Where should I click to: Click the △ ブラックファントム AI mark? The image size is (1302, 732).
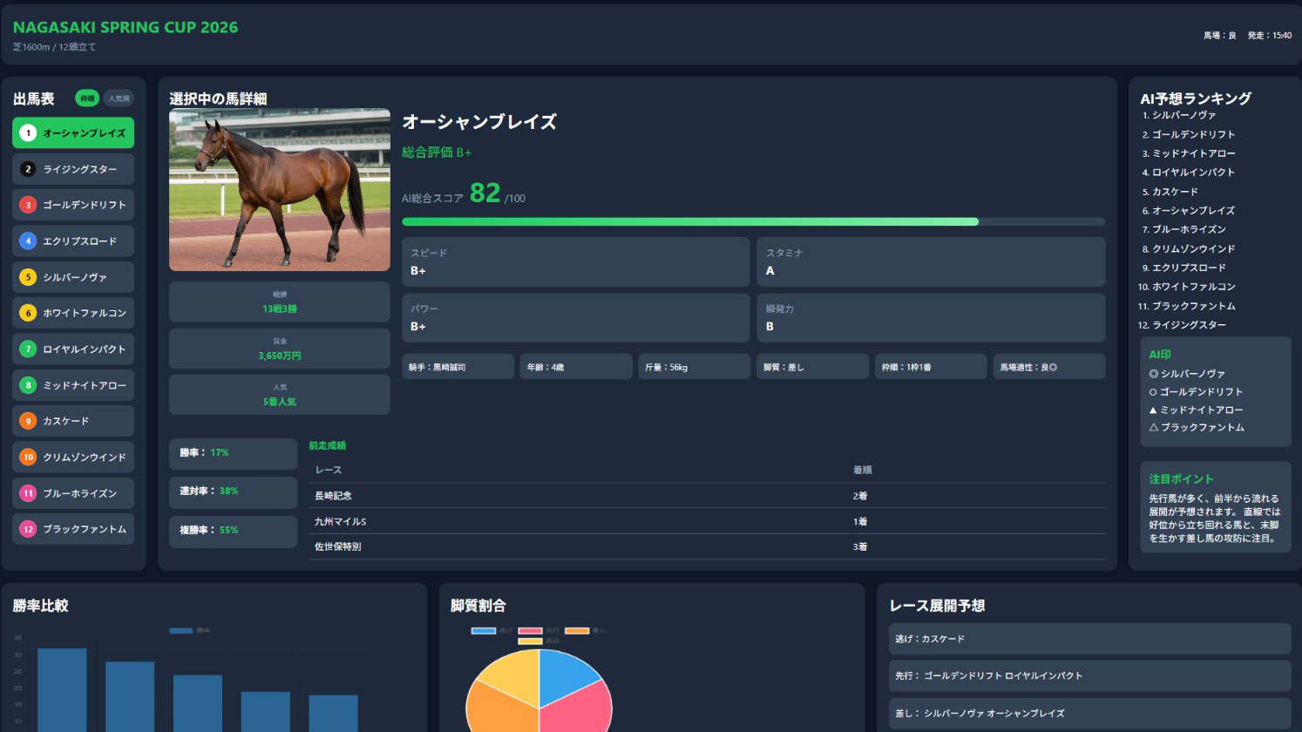click(1197, 427)
